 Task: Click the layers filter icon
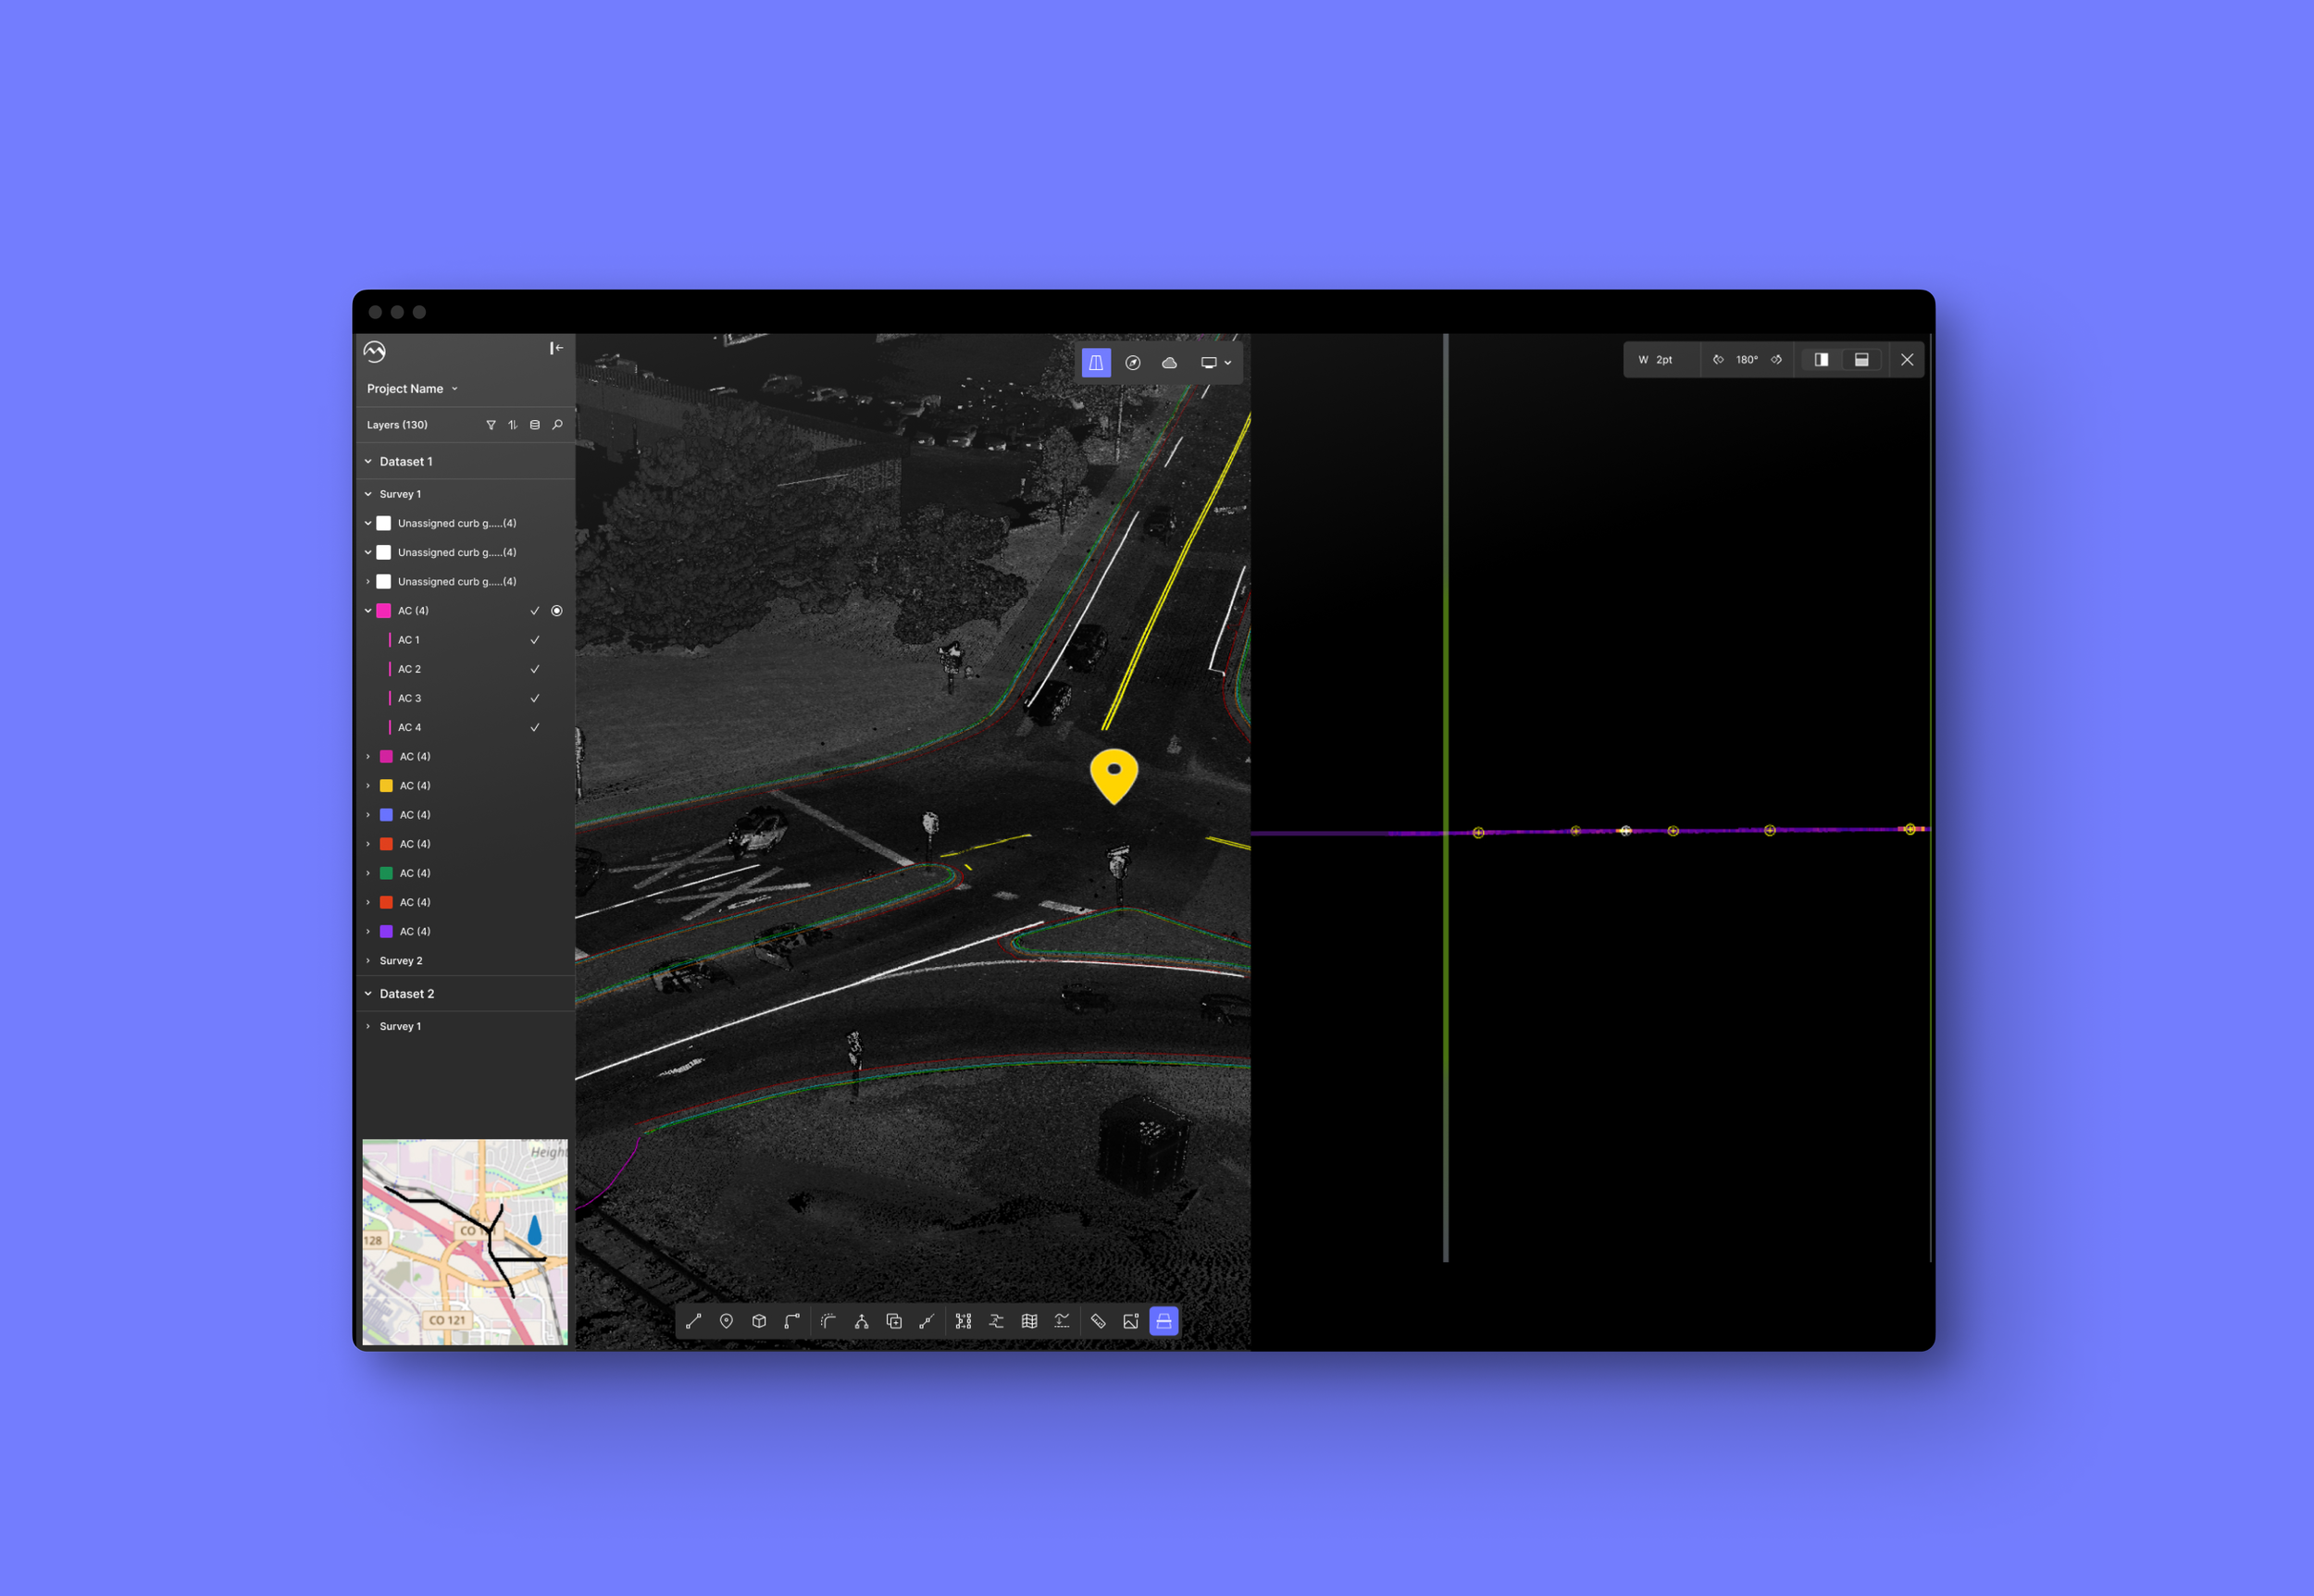(491, 425)
